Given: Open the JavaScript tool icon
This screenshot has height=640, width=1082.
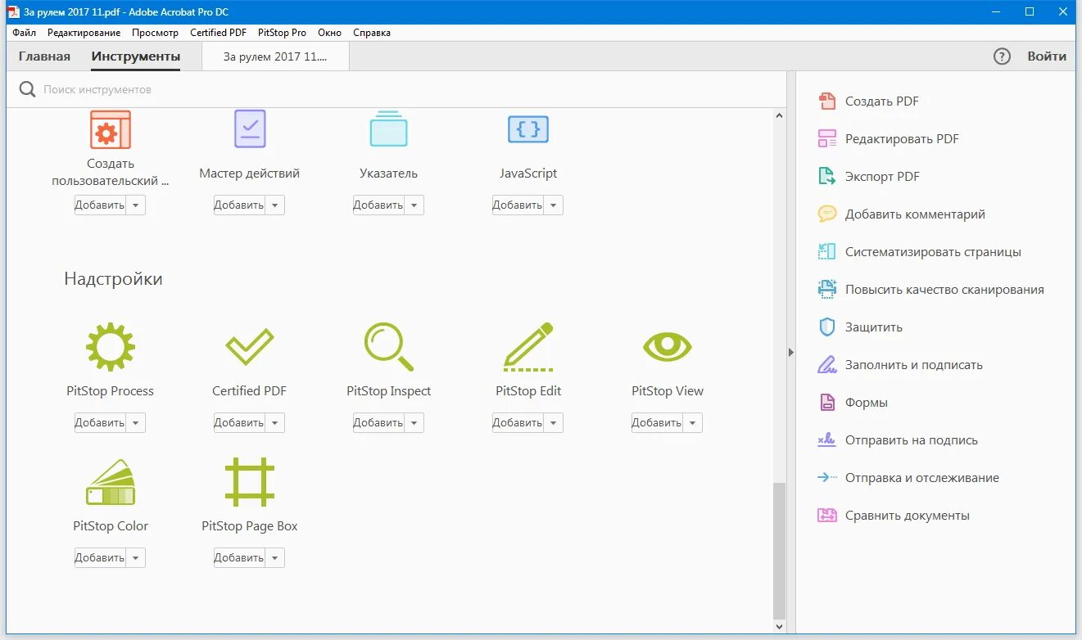Looking at the screenshot, I should (x=528, y=129).
